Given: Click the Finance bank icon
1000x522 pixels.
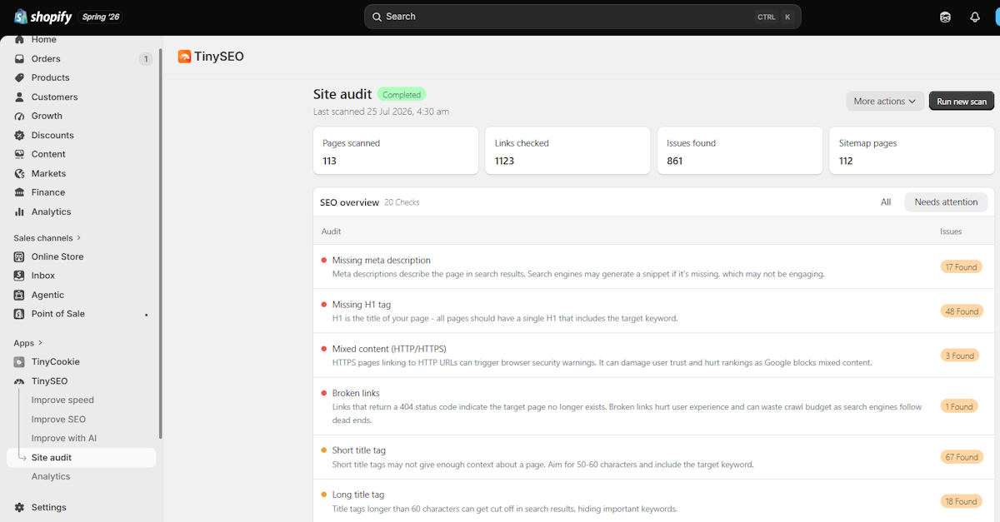Looking at the screenshot, I should point(19,192).
